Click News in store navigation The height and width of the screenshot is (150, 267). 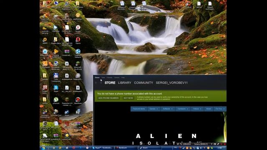(x=209, y=109)
